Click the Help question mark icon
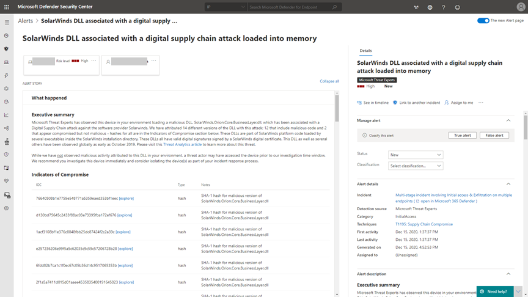Image resolution: width=528 pixels, height=297 pixels. pyautogui.click(x=444, y=7)
